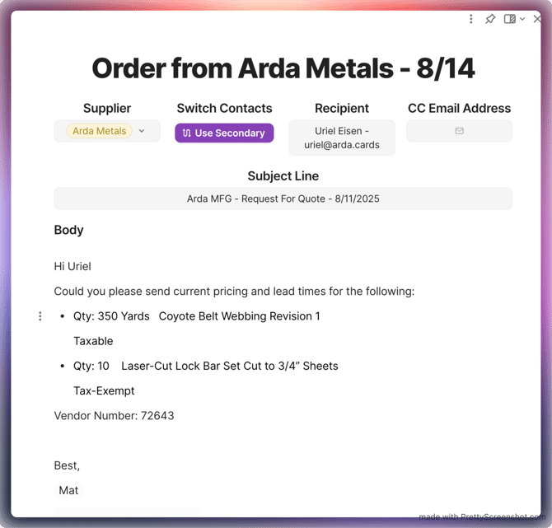Open the block handle beside Coyote Belt Webbing
The width and height of the screenshot is (552, 528).
[40, 316]
